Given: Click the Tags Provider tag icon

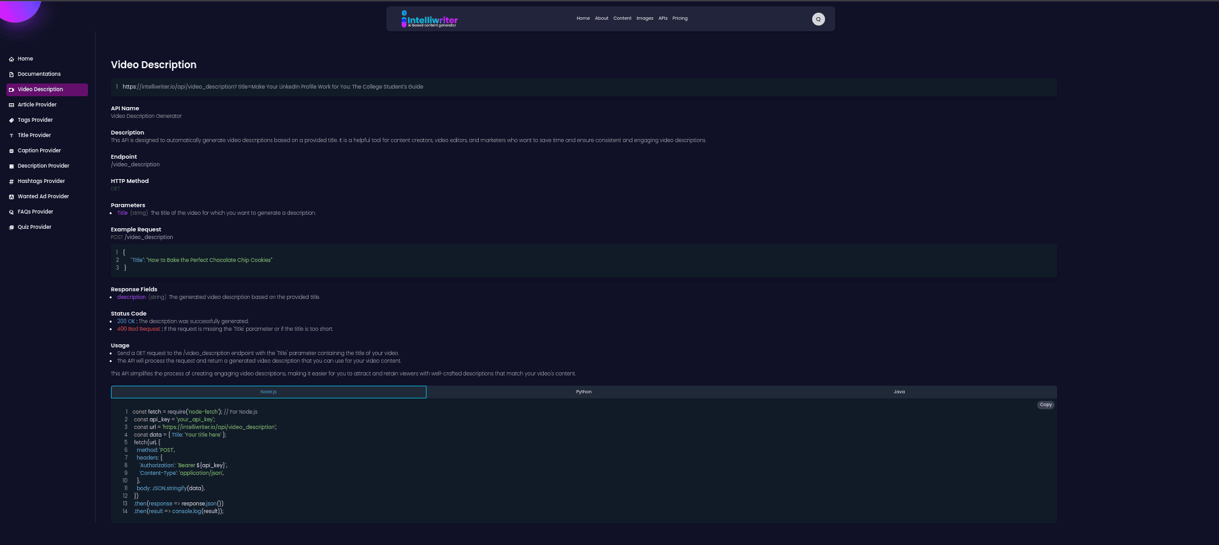Looking at the screenshot, I should click(11, 120).
